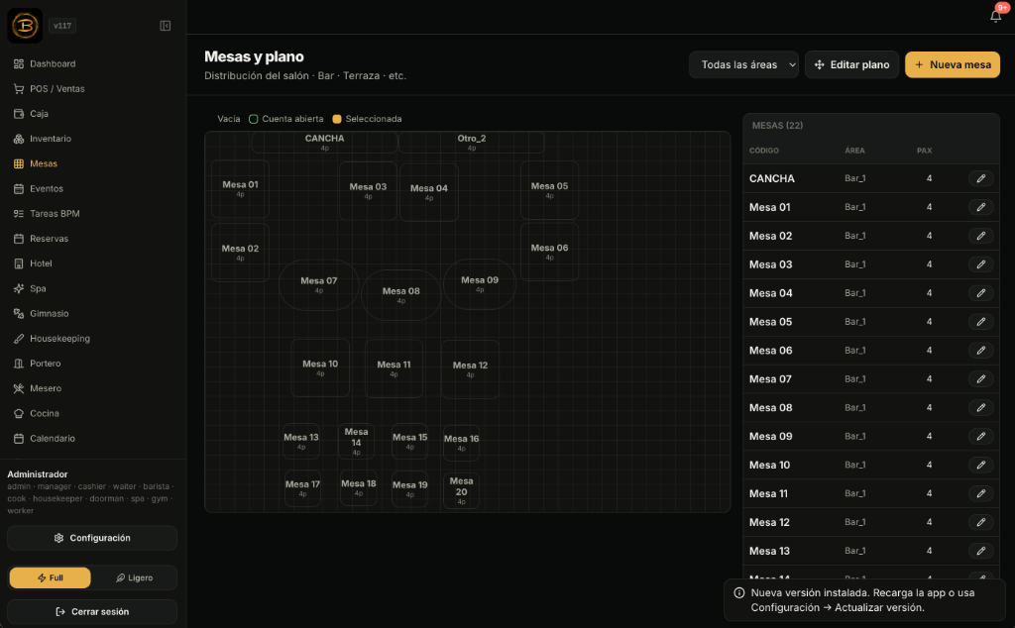The image size is (1015, 628).
Task: Collapse the sidebar panel icon
Action: click(x=166, y=26)
